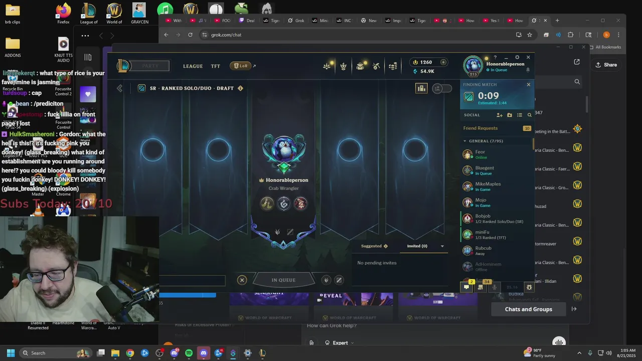Image resolution: width=642 pixels, height=361 pixels.
Task: Click the help question mark icon
Action: [495, 57]
